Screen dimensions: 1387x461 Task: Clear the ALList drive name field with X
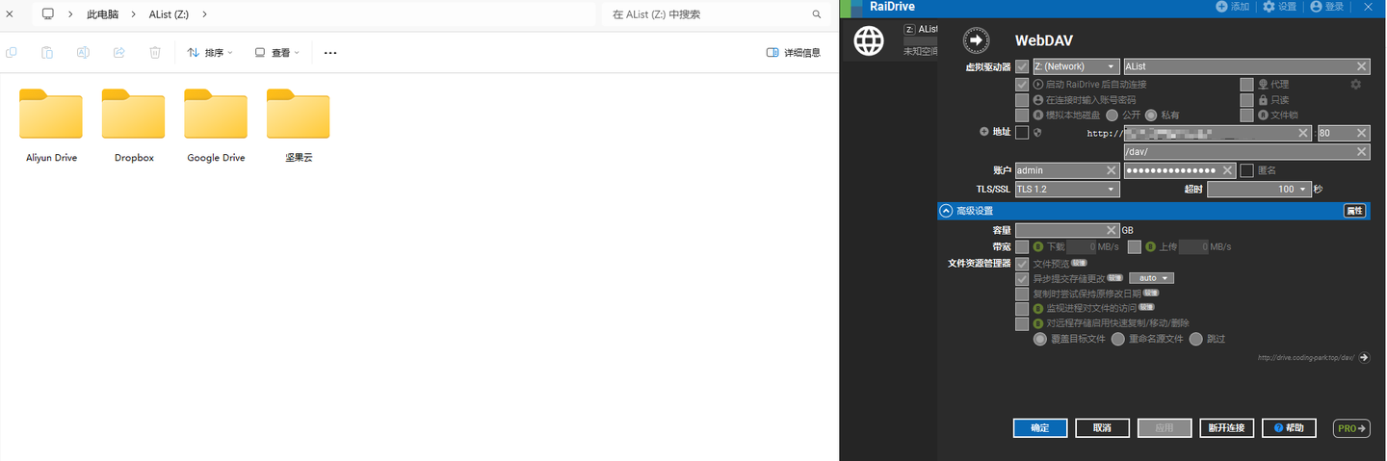[x=1362, y=66]
